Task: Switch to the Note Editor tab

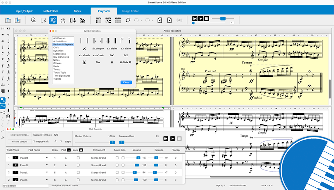Action: (x=51, y=11)
